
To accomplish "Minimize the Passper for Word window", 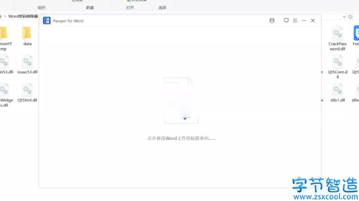I will pyautogui.click(x=304, y=21).
